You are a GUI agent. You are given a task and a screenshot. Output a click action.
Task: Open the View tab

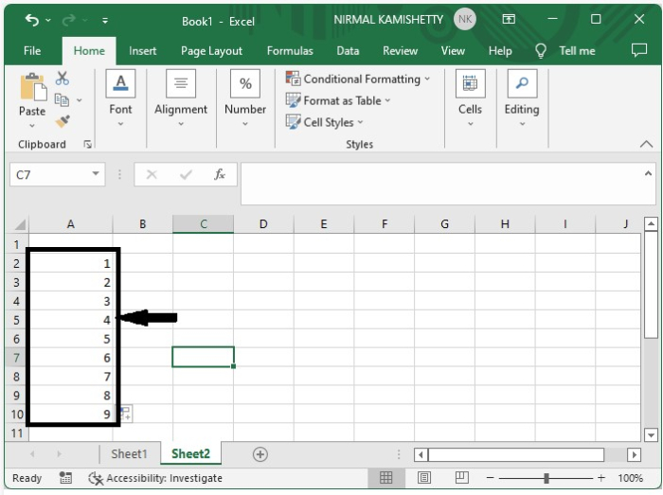(453, 51)
